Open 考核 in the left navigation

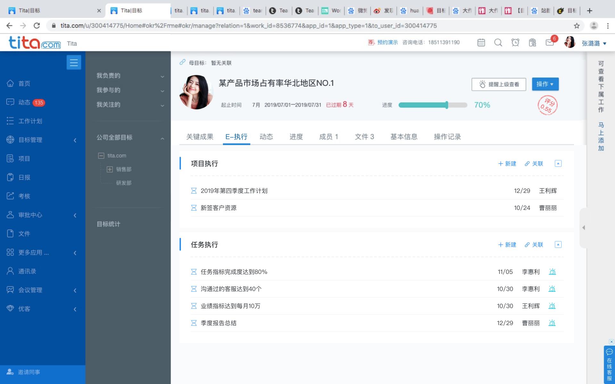[x=24, y=196]
